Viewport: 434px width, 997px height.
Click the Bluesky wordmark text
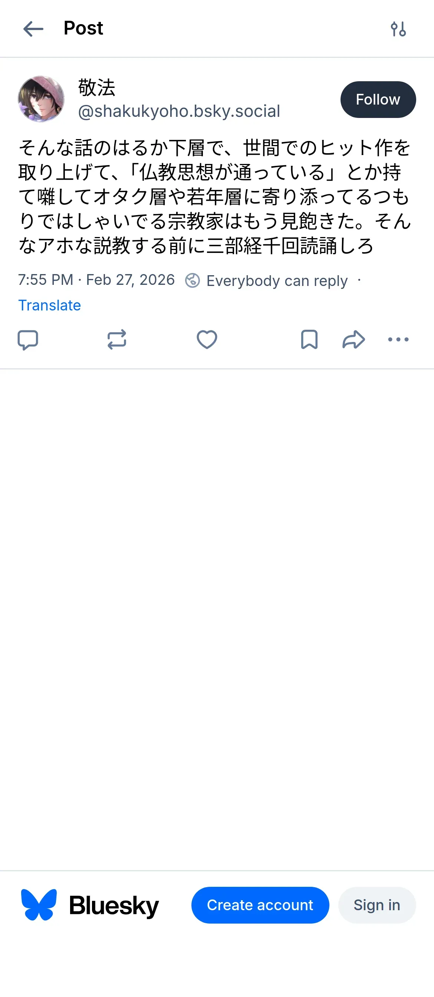[x=114, y=906]
